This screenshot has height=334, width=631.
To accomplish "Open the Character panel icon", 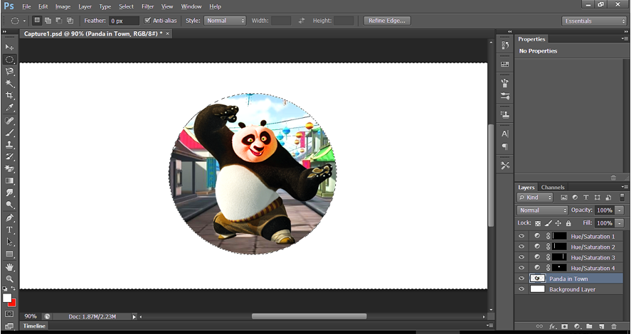I will click(505, 134).
